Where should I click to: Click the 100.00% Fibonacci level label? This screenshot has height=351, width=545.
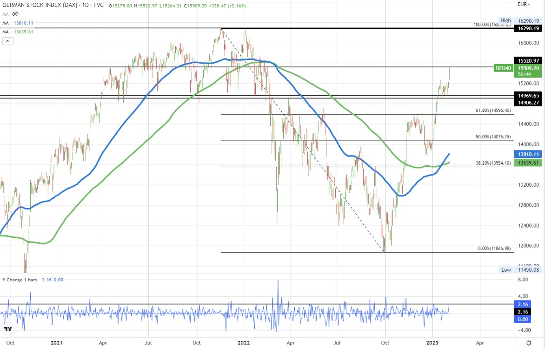point(492,24)
